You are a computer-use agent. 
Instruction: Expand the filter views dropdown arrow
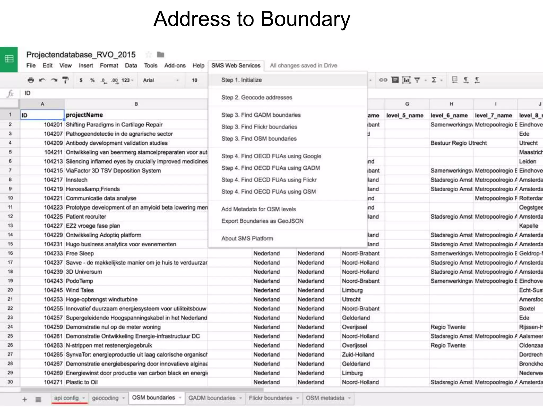point(425,80)
